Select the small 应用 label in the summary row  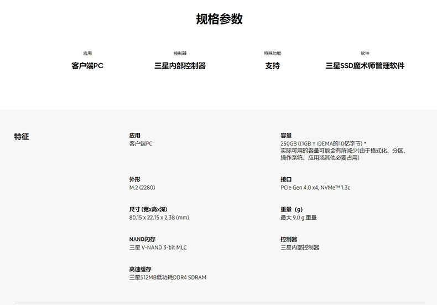point(87,53)
